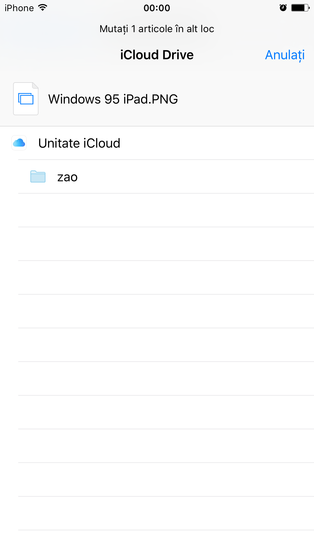
Task: Tap the Mutați 1 articole în alt loc header
Action: click(x=157, y=29)
